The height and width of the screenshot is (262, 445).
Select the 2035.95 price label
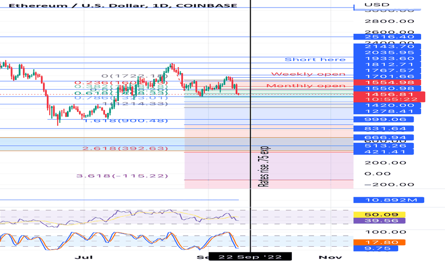coord(387,52)
